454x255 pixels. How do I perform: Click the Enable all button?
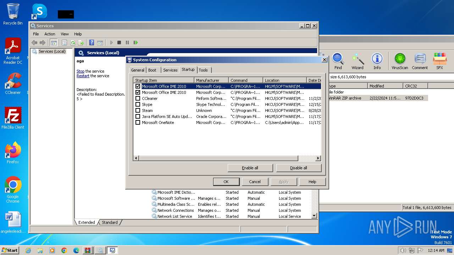click(250, 168)
